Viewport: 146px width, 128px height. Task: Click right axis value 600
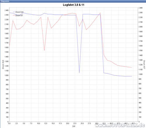pyautogui.click(x=140, y=93)
